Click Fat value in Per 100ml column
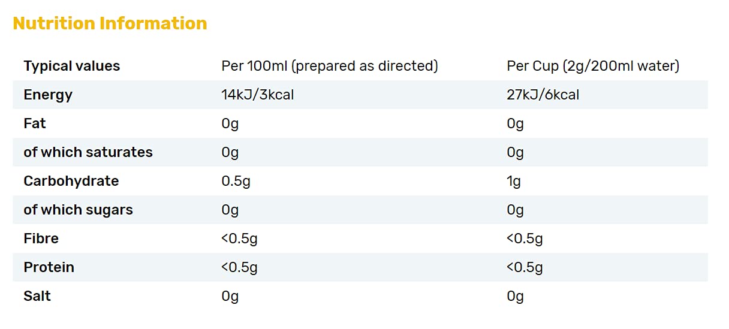 (230, 123)
